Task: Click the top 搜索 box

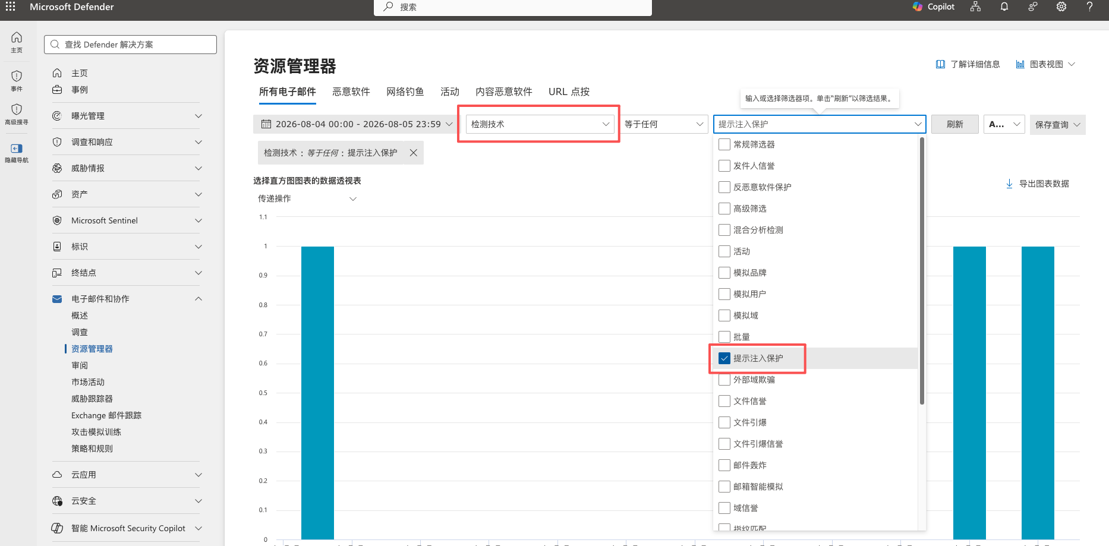Action: (513, 7)
